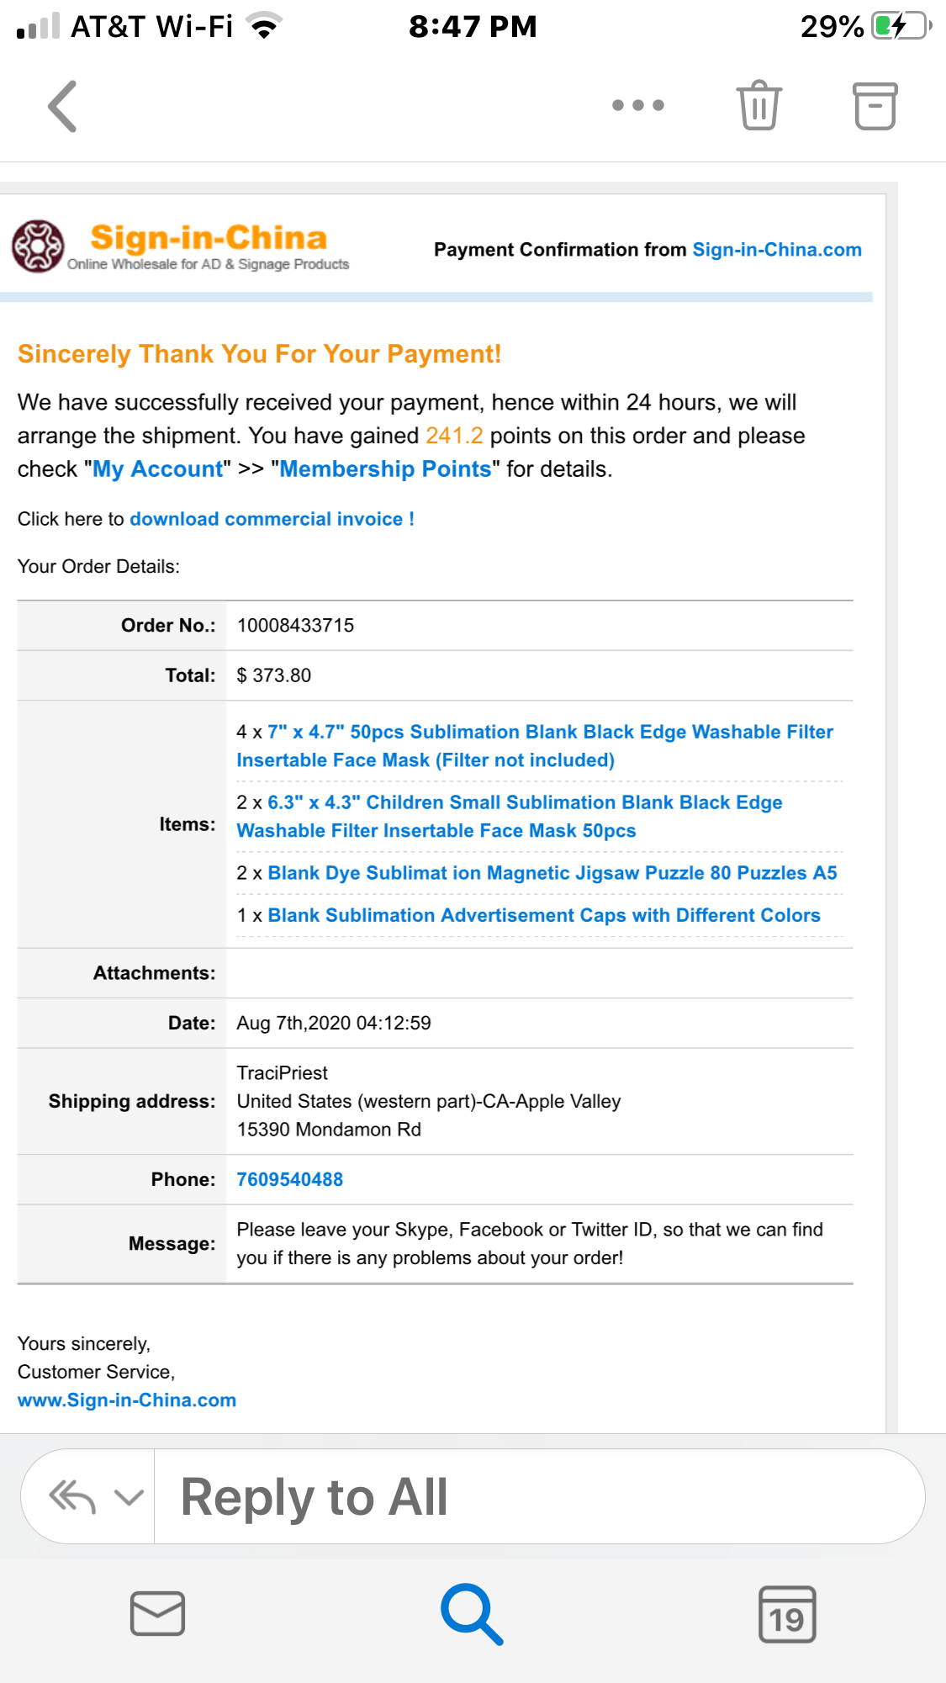Delete email with the trash icon

pos(759,105)
